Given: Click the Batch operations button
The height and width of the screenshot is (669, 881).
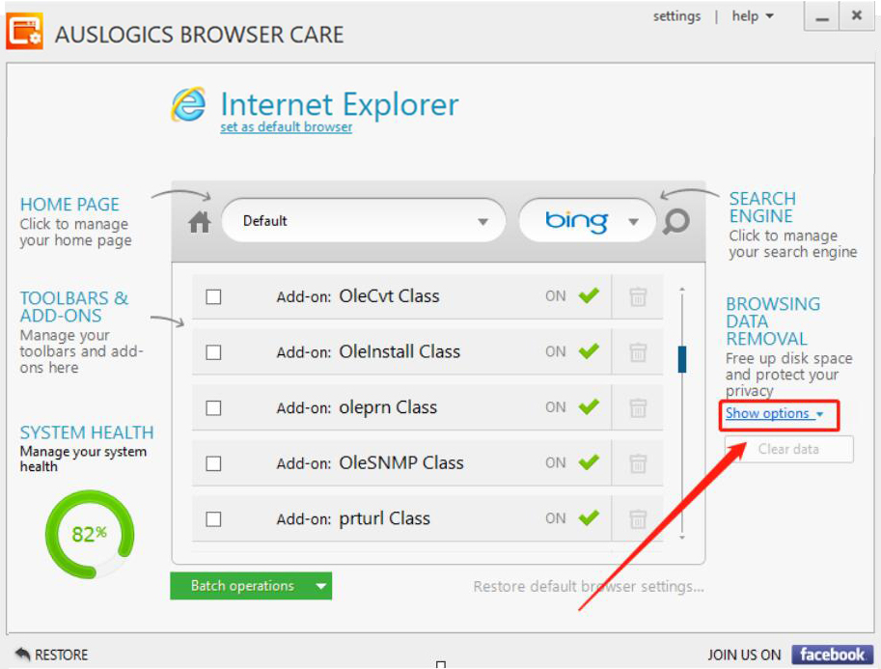Looking at the screenshot, I should click(251, 586).
